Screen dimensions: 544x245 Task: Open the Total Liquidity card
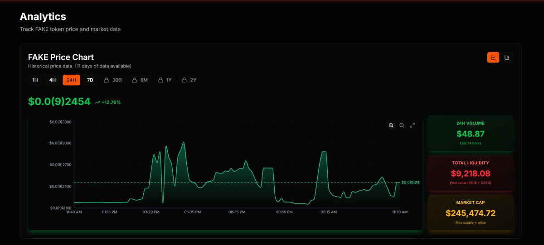471,173
